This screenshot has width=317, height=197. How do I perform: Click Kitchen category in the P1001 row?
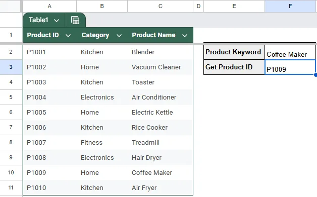[x=102, y=52]
